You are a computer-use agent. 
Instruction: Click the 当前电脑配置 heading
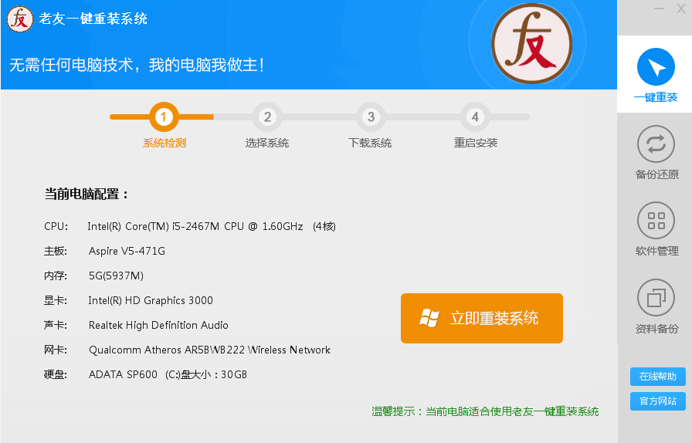(x=86, y=194)
